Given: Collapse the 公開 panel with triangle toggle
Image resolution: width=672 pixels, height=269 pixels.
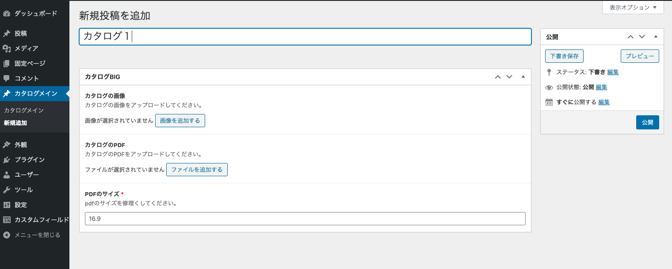Looking at the screenshot, I should [x=656, y=37].
